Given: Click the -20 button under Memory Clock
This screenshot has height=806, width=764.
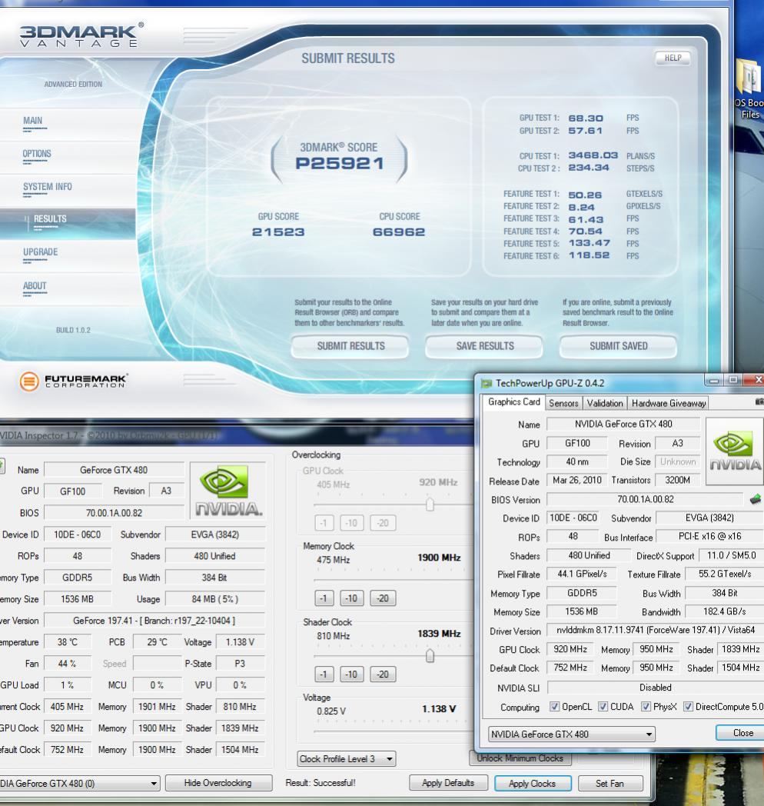Looking at the screenshot, I should 383,598.
